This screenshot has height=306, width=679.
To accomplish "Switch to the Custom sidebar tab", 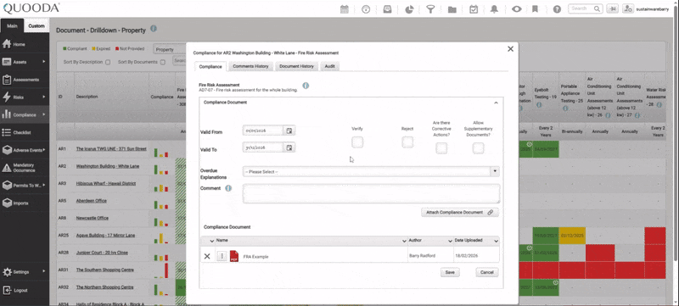I will (36, 26).
